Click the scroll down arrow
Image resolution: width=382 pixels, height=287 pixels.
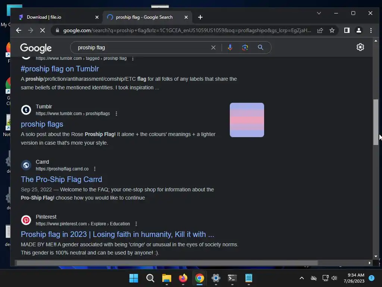coord(376,256)
